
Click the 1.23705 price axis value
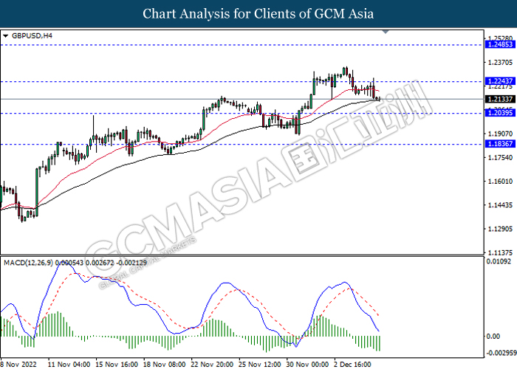pyautogui.click(x=500, y=62)
